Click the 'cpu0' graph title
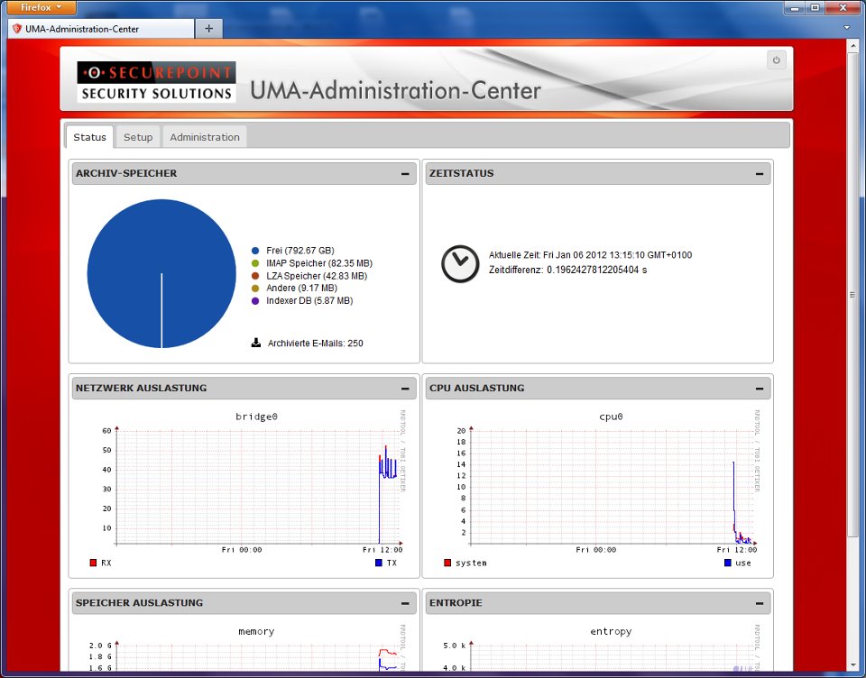Screen dimensions: 866x678 611,417
